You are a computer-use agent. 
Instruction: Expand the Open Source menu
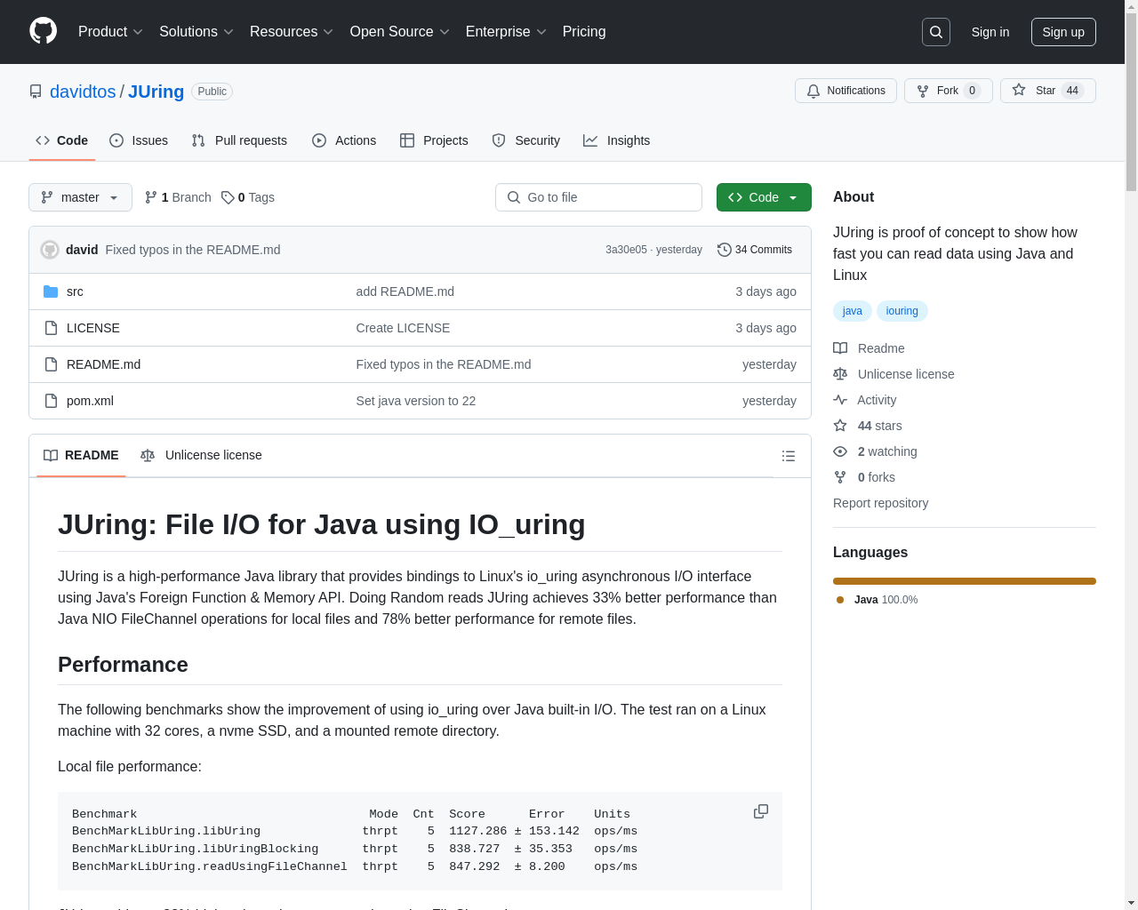400,32
